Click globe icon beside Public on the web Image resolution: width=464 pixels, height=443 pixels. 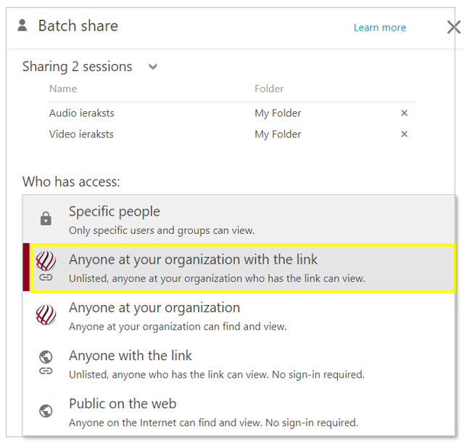[x=46, y=411]
